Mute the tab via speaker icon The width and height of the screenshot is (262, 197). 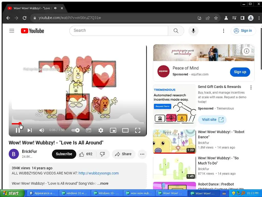pyautogui.click(x=56, y=8)
